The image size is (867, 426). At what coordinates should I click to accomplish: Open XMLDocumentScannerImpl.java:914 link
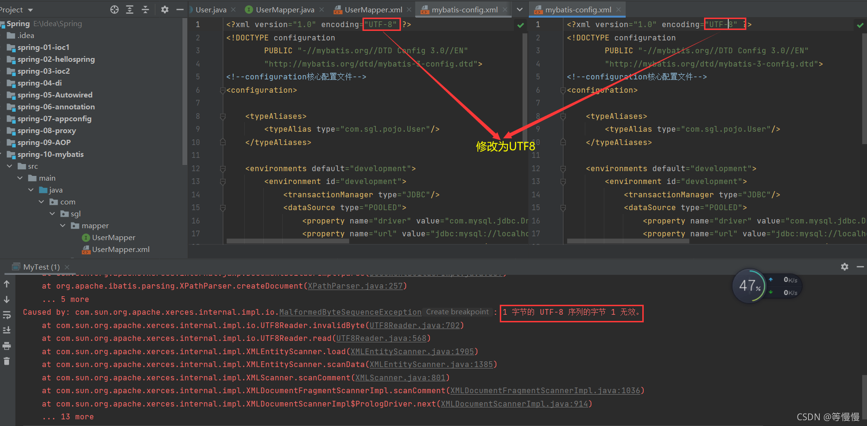click(514, 404)
